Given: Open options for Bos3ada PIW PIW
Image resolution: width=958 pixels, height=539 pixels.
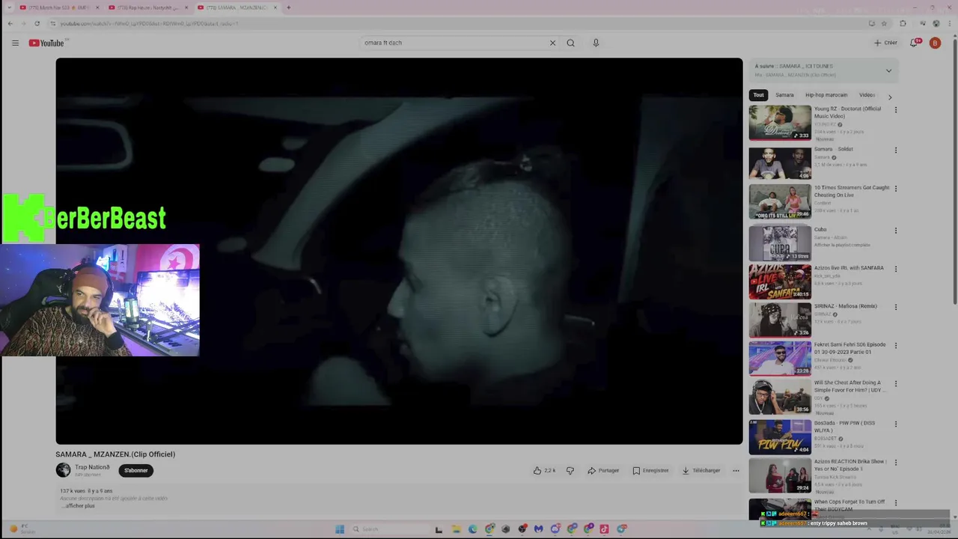Looking at the screenshot, I should pos(895,424).
